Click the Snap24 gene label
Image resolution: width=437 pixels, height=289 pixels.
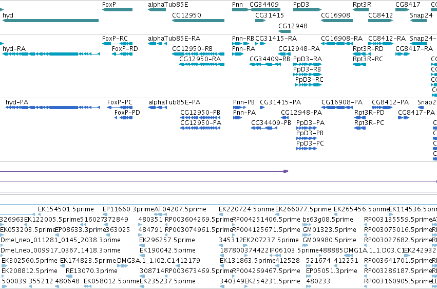click(421, 15)
